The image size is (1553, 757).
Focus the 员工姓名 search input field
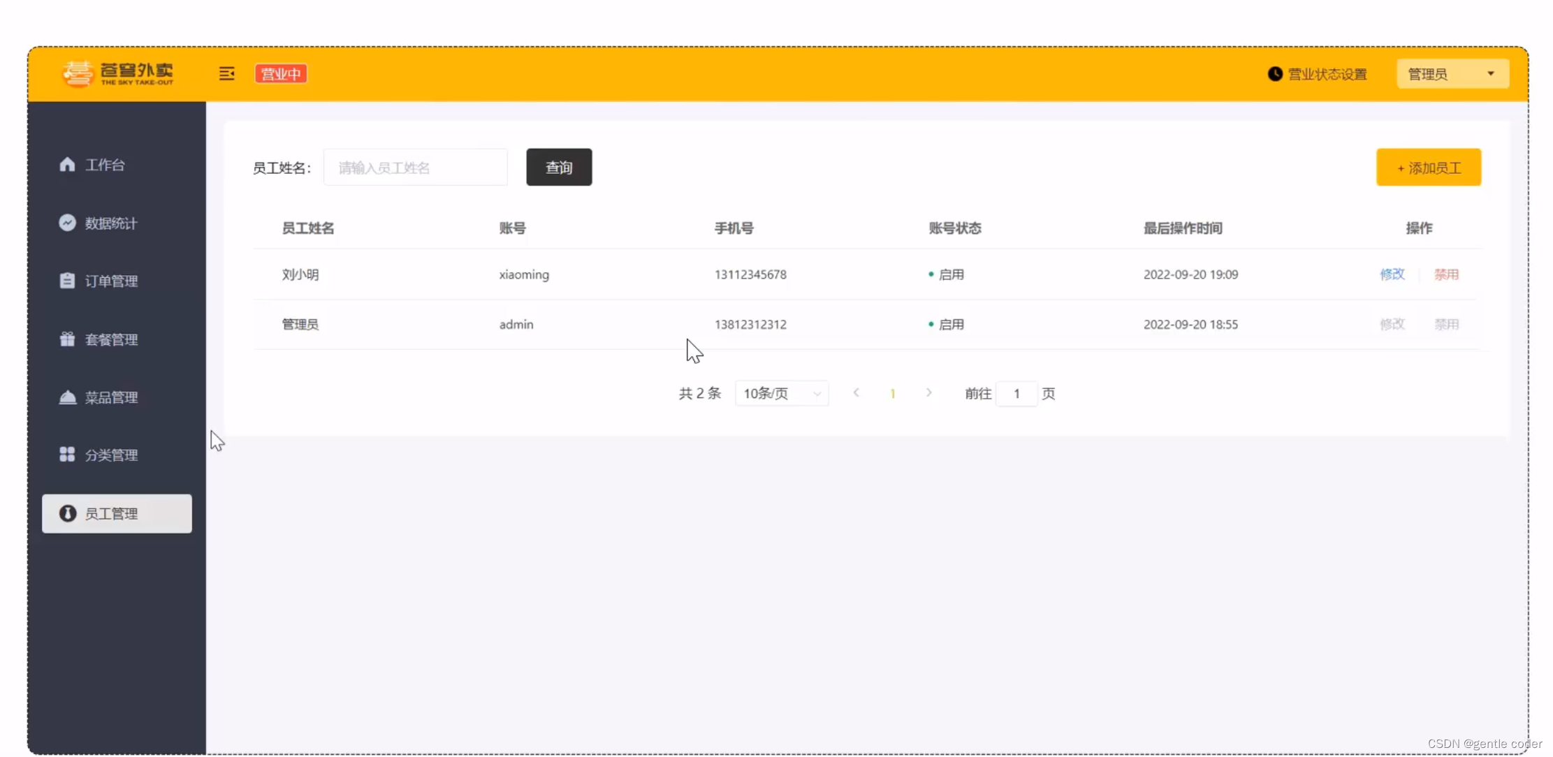pos(415,168)
